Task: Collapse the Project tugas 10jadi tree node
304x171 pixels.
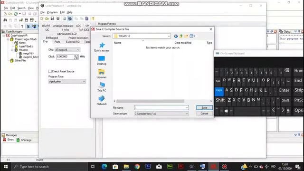Action: click(8, 39)
